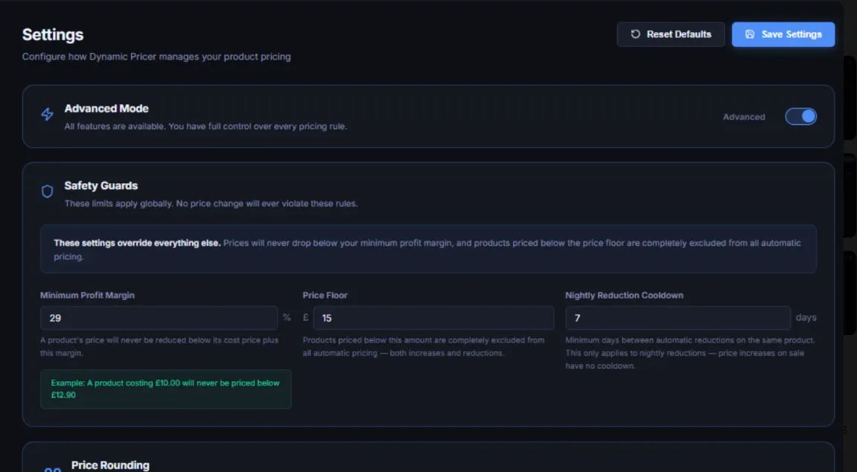Click the lightning bolt Advanced Mode icon
This screenshot has width=857, height=472.
point(48,114)
